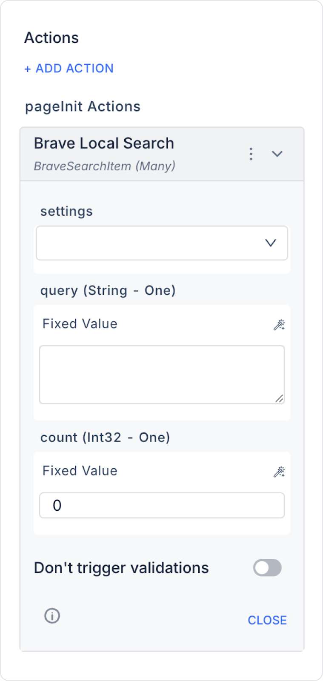Image resolution: width=323 pixels, height=681 pixels.
Task: Click the magic wand icon for count
Action: (x=279, y=472)
